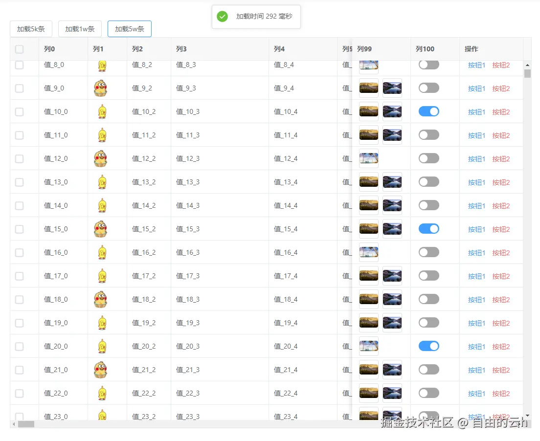This screenshot has height=441, width=540.
Task: Click the chick emoji in row 值_20_0
Action: pos(101,346)
